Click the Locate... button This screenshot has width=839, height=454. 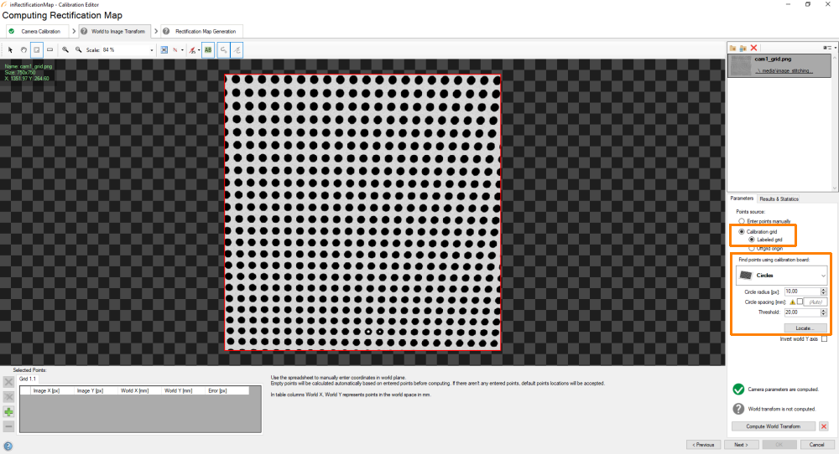tap(805, 328)
